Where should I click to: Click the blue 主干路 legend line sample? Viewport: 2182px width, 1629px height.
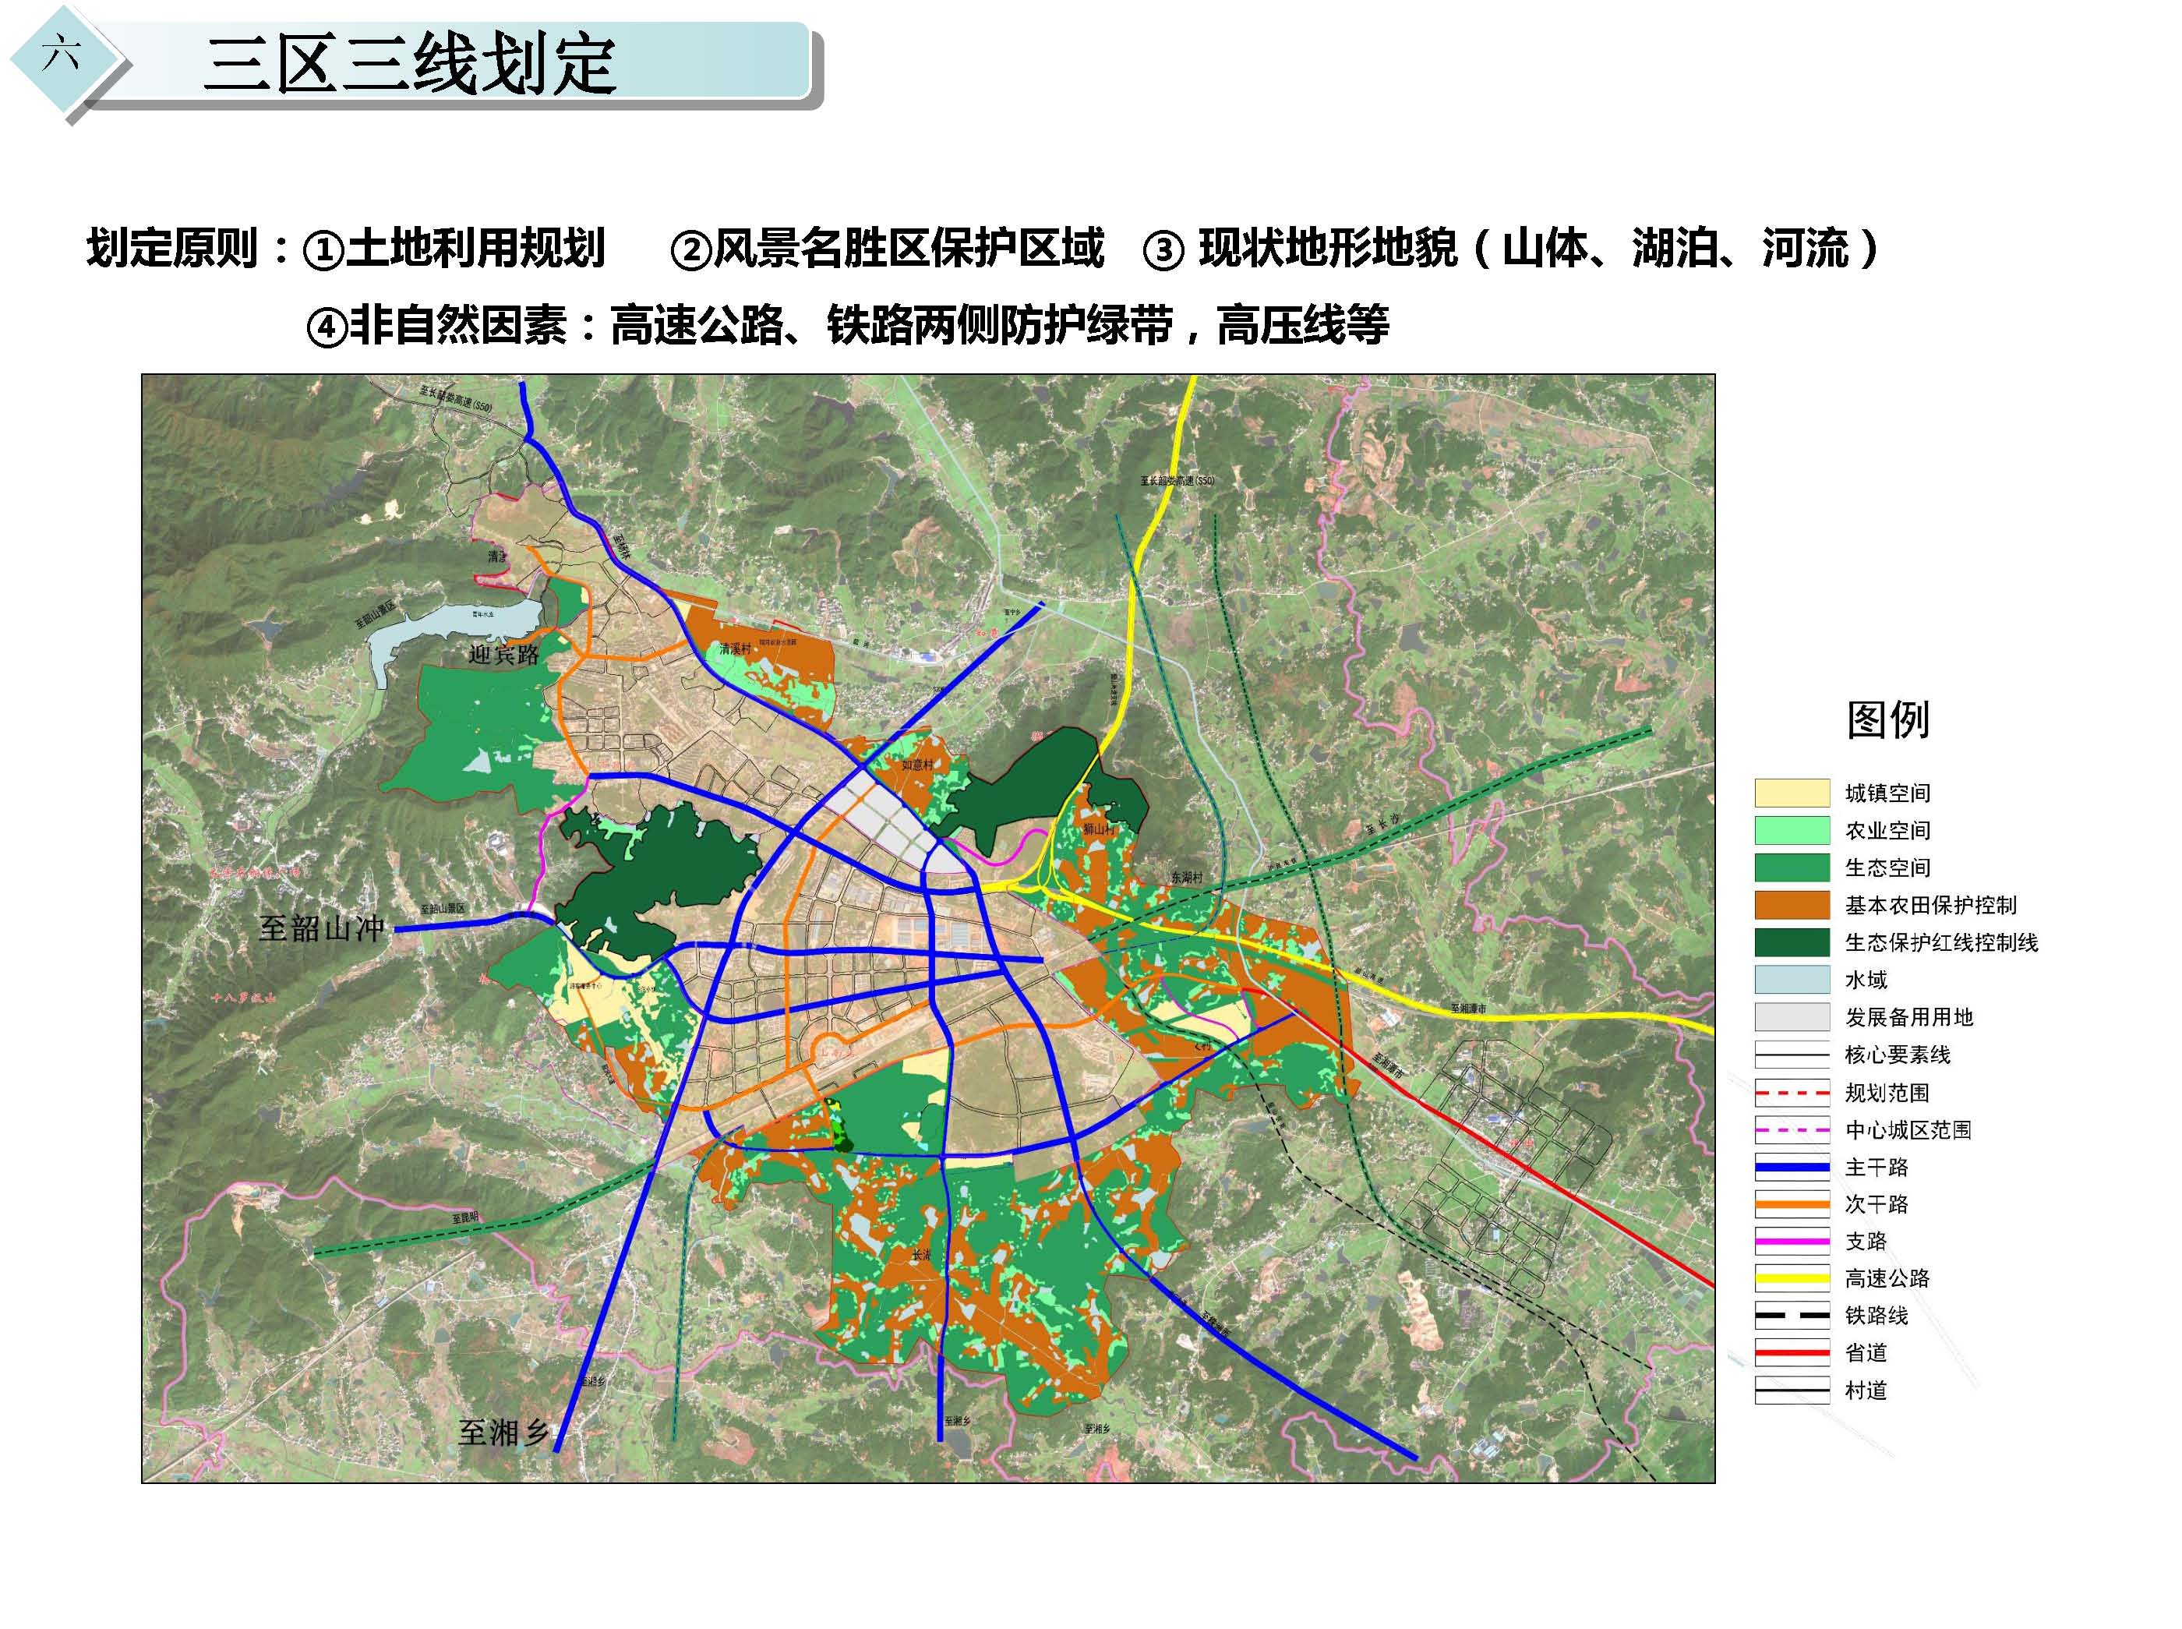tap(1792, 1168)
